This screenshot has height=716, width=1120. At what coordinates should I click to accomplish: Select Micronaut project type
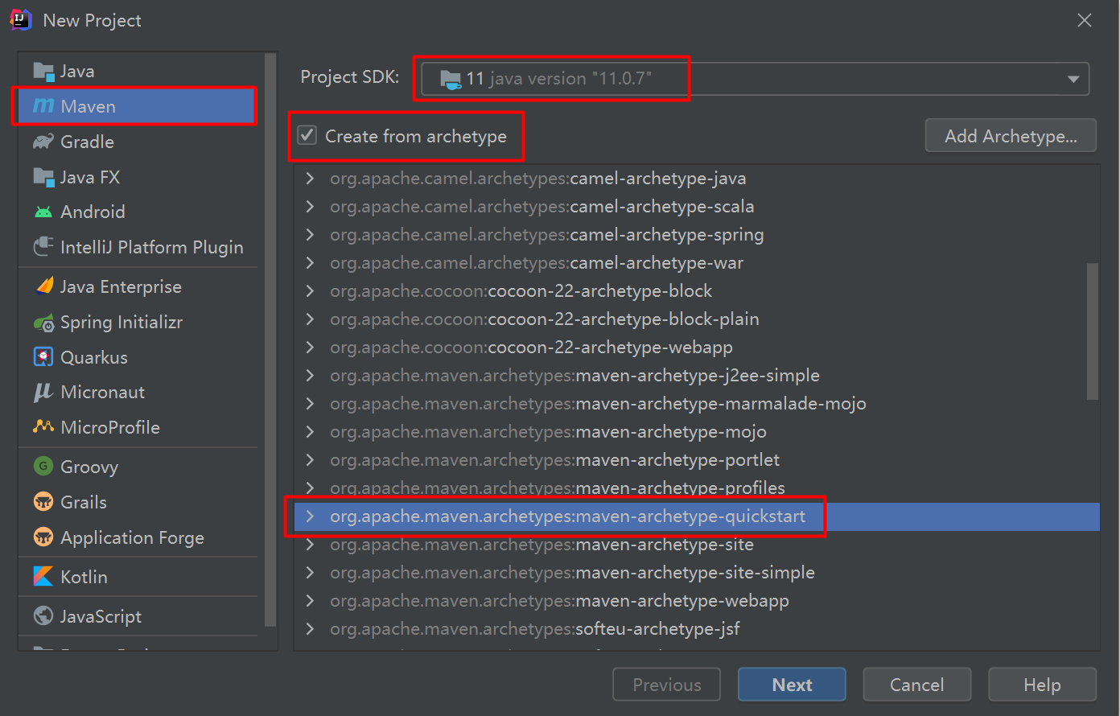click(137, 392)
